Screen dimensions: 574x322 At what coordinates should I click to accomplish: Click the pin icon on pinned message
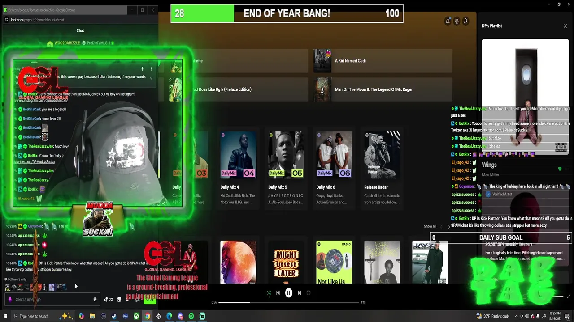click(x=142, y=69)
